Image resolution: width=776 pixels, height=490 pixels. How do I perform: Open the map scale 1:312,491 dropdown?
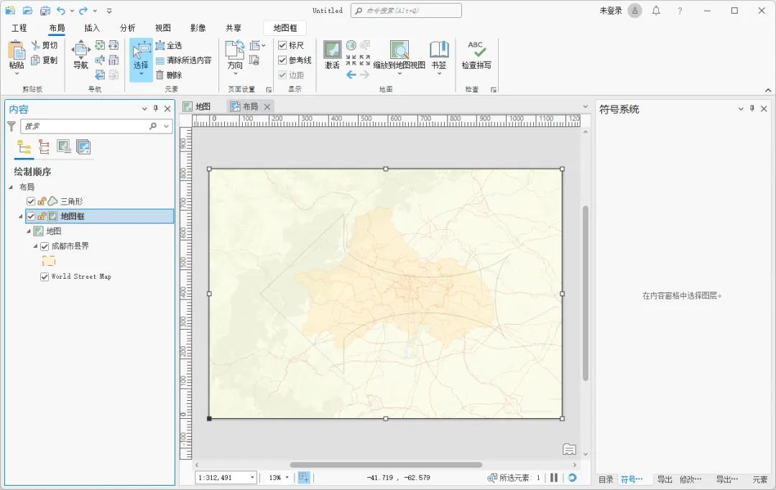[x=252, y=478]
